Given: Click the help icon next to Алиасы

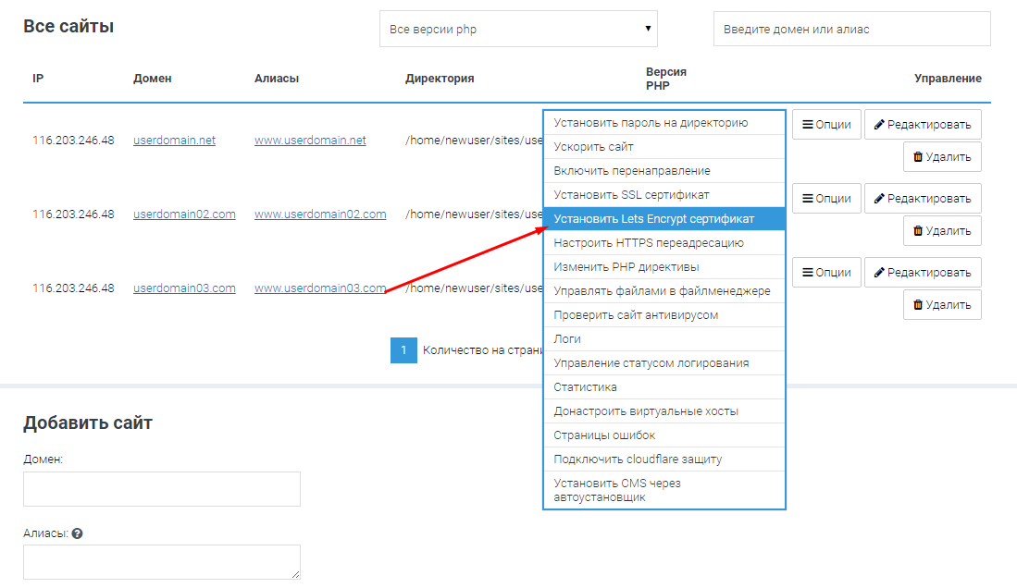Looking at the screenshot, I should click(78, 533).
